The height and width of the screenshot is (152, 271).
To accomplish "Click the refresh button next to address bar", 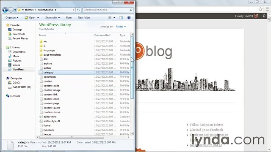I will (78, 10).
